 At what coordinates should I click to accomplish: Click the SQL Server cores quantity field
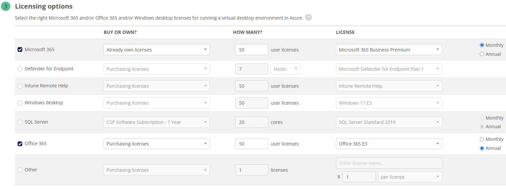pos(252,122)
